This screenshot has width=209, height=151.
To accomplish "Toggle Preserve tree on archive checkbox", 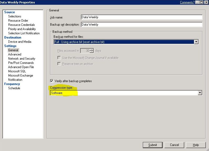I will click(x=59, y=64).
